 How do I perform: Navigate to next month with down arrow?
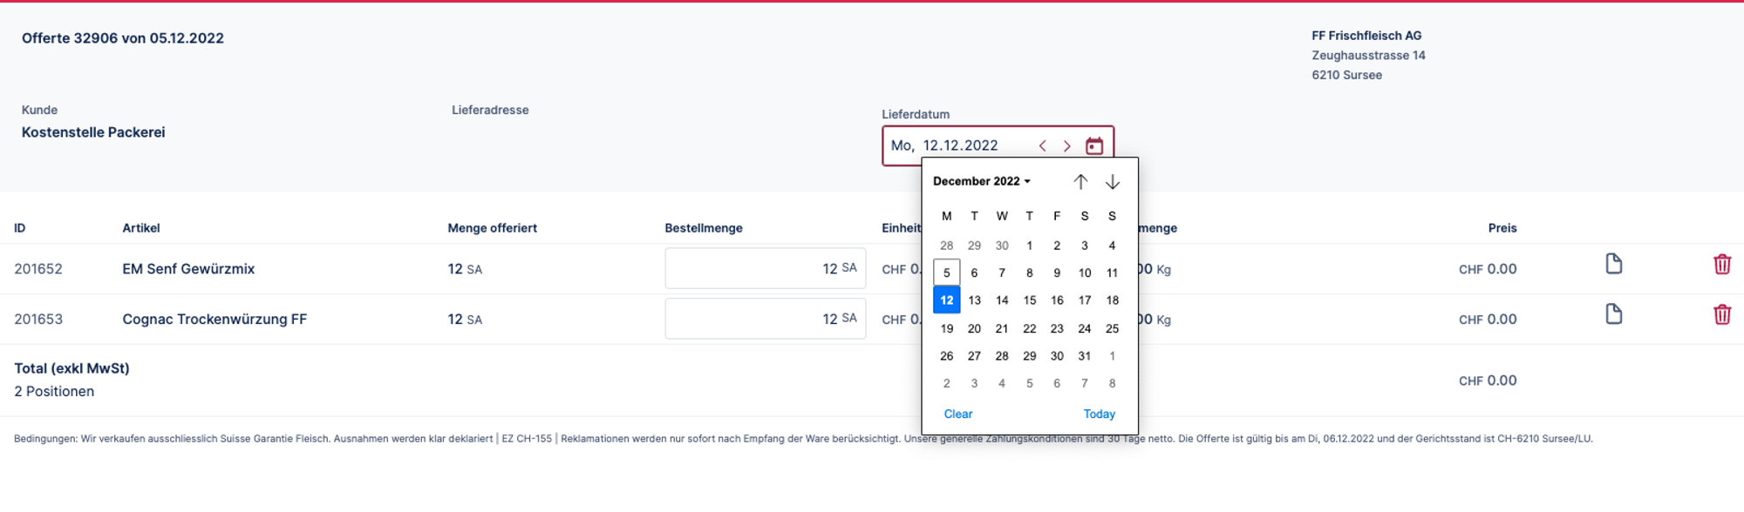click(1113, 181)
